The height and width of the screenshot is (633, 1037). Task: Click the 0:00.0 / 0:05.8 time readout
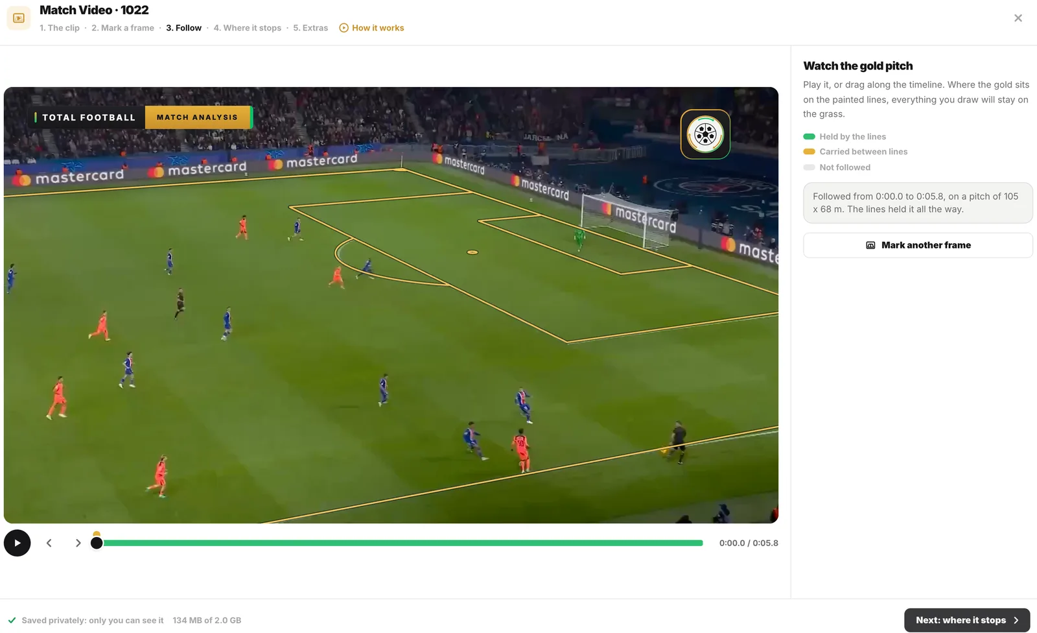click(749, 543)
